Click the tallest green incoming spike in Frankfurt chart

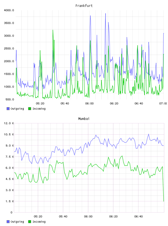tap(53, 30)
